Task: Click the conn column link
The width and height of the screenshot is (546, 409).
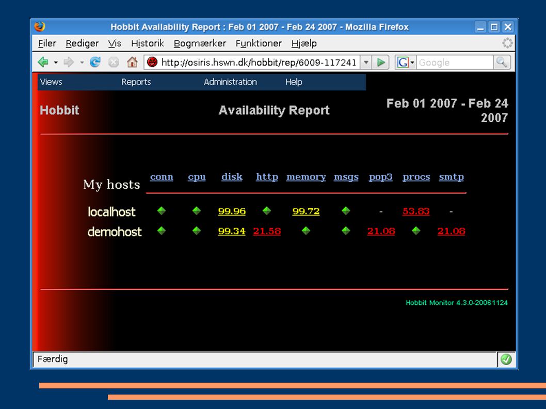Action: coord(162,177)
